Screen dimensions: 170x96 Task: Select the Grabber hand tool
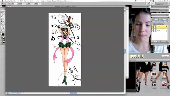[3, 30]
